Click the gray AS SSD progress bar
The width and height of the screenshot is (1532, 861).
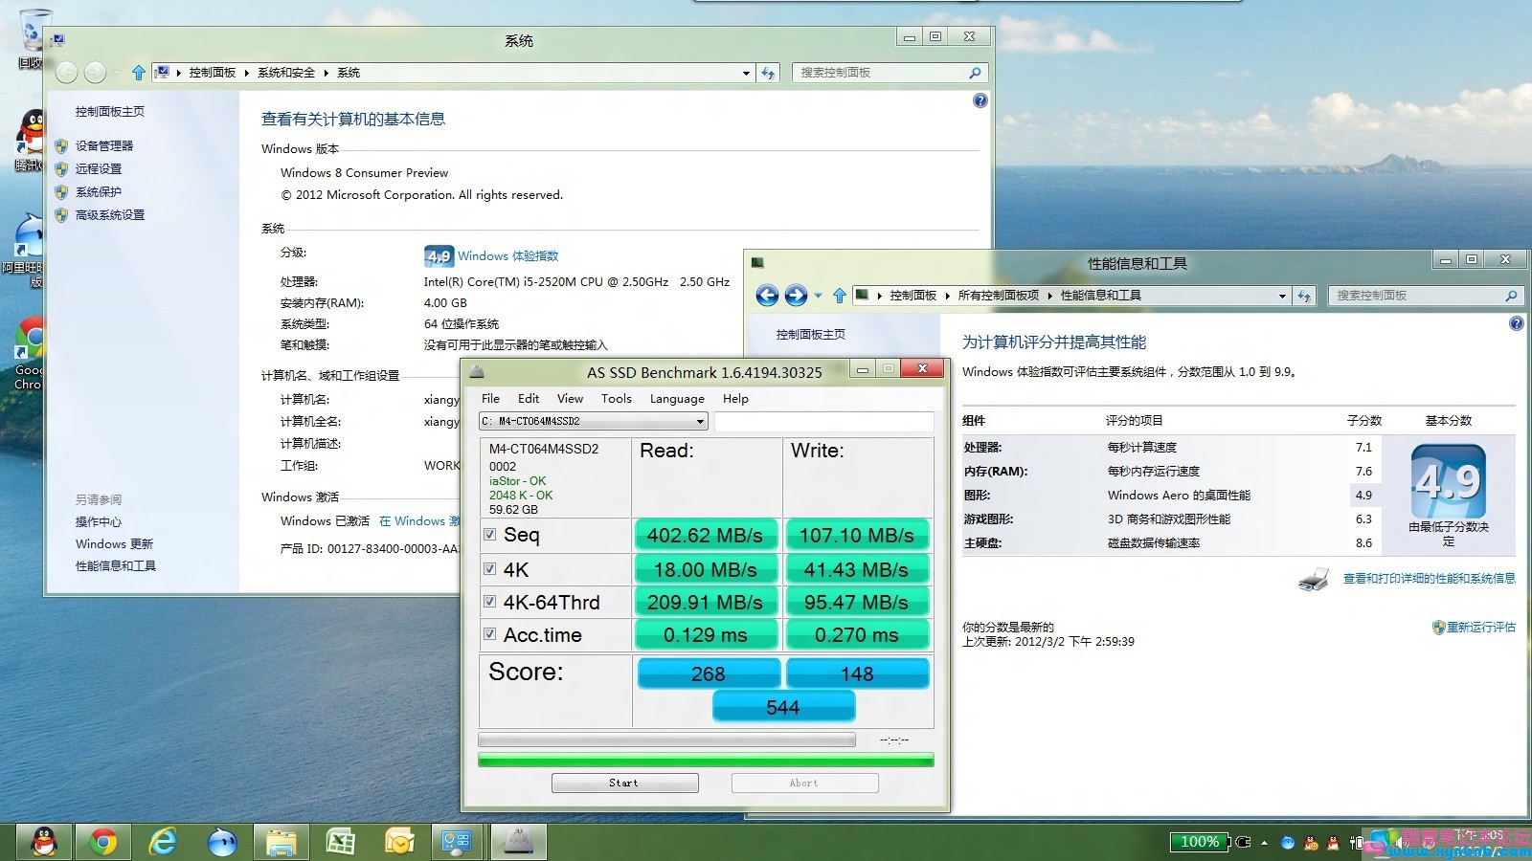pos(666,740)
